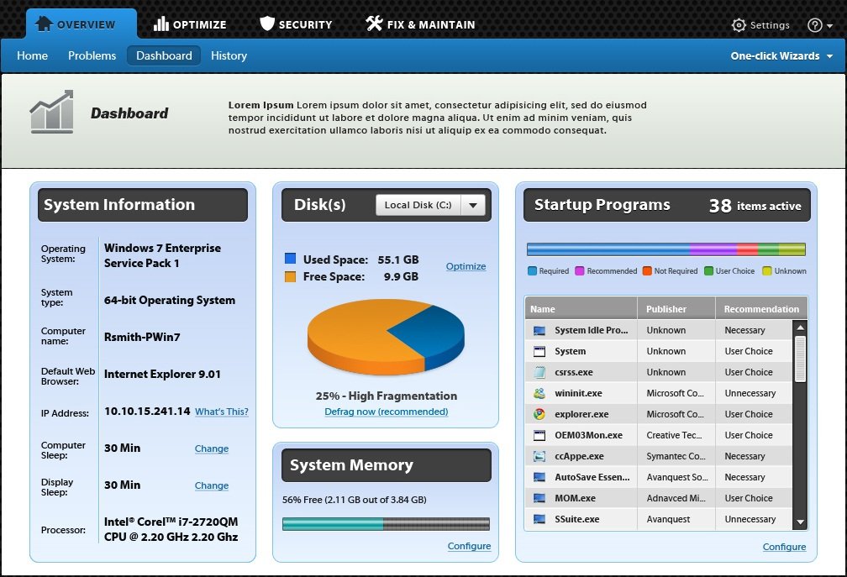Select the explorer.exe name text

coord(581,414)
